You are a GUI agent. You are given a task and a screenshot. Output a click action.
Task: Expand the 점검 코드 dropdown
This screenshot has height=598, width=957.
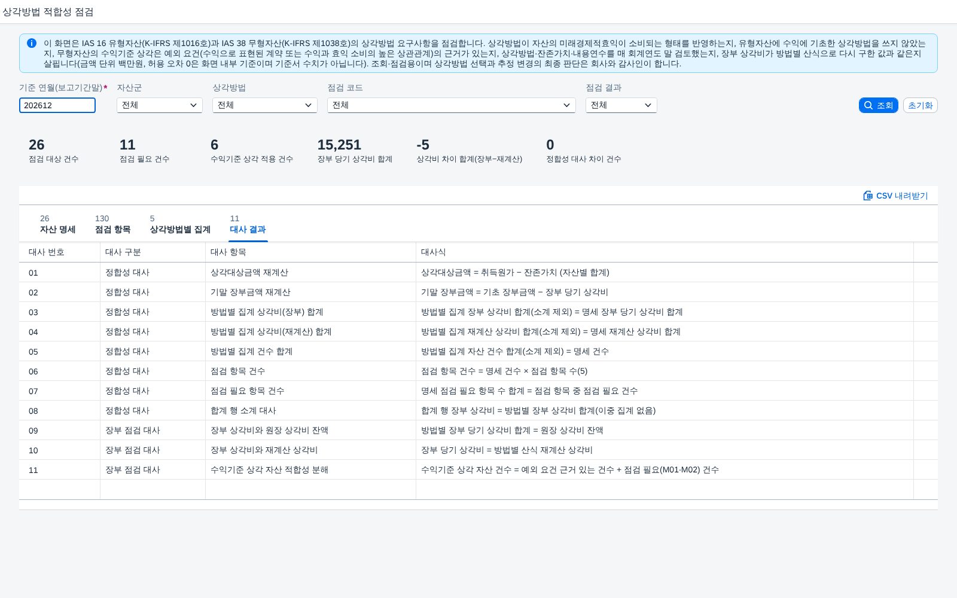point(452,105)
